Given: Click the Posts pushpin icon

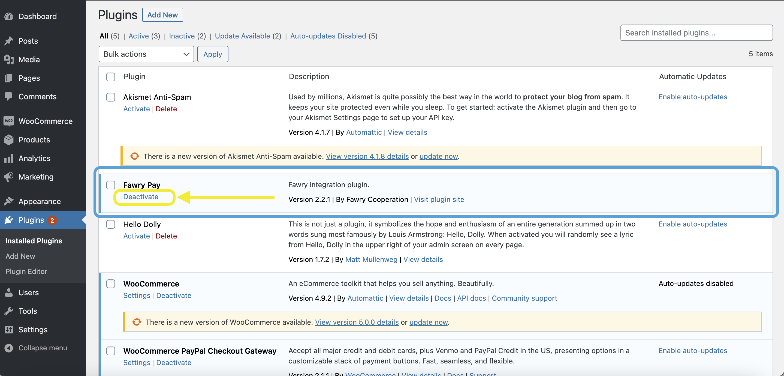Looking at the screenshot, I should coord(9,41).
